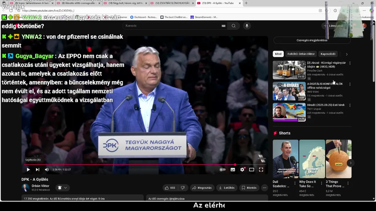Open options for Dull Szabolcs short
This screenshot has height=211, width=376.
(295, 183)
